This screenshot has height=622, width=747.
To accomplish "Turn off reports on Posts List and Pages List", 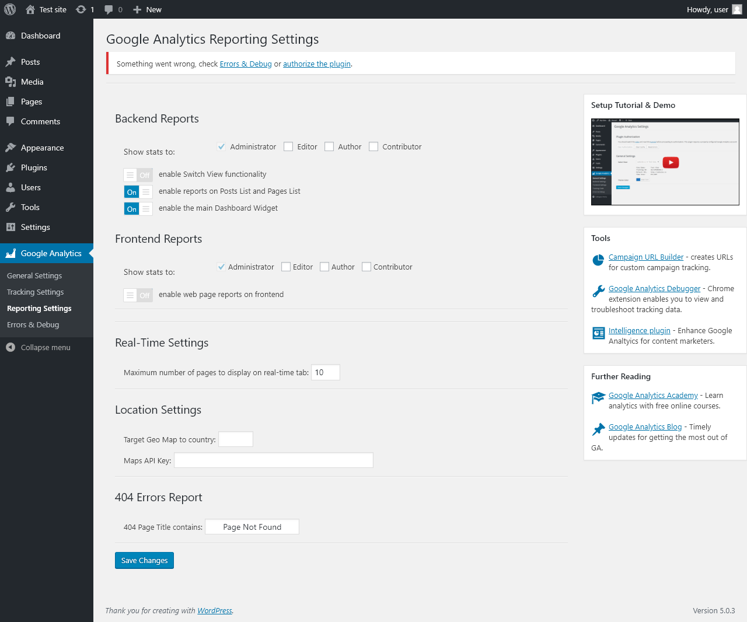I will tap(138, 191).
